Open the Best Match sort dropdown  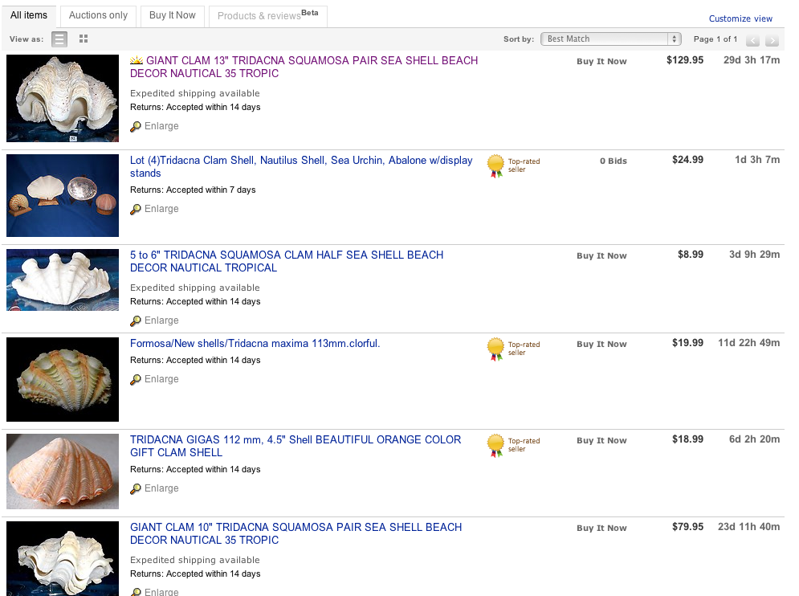[x=611, y=39]
